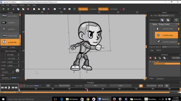The width and height of the screenshot is (181, 101).
Task: Click the gray square toolbar icon
Action: tap(64, 9)
